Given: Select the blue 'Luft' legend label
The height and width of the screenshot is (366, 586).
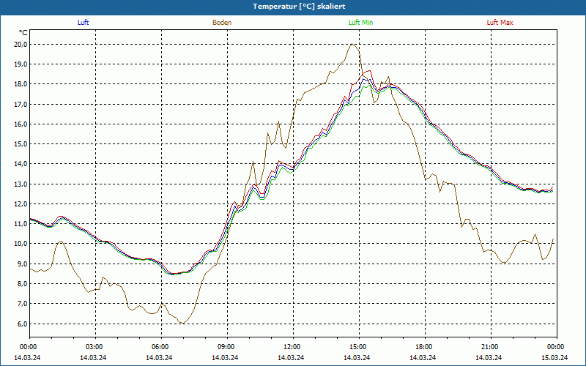Looking at the screenshot, I should (x=83, y=23).
